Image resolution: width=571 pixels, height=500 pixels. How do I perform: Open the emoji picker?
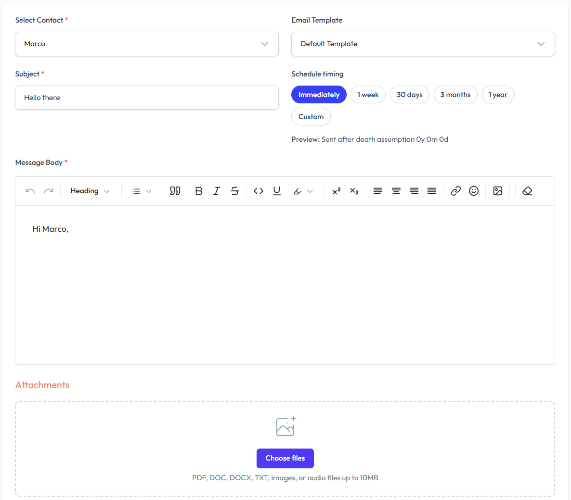coord(474,191)
